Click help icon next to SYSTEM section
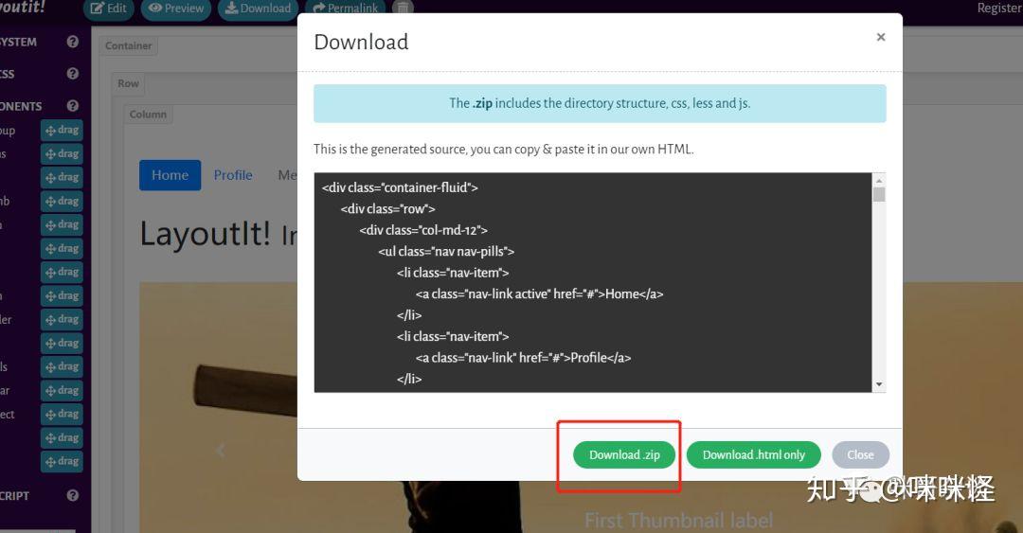Screen dimensions: 1023x533 (x=72, y=42)
